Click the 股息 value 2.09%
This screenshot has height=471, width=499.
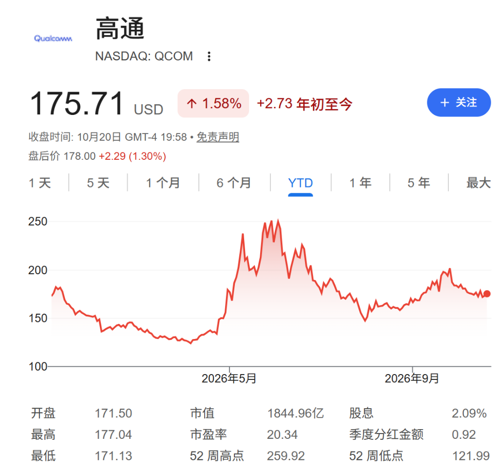[469, 414]
